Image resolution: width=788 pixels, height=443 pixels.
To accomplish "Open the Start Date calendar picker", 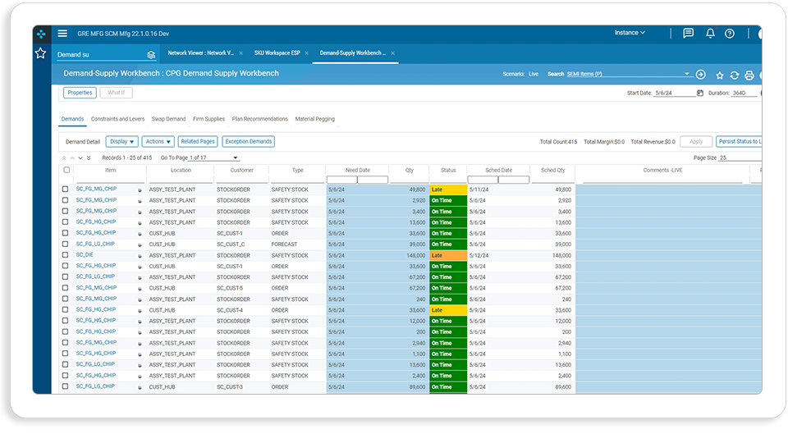I will (699, 93).
